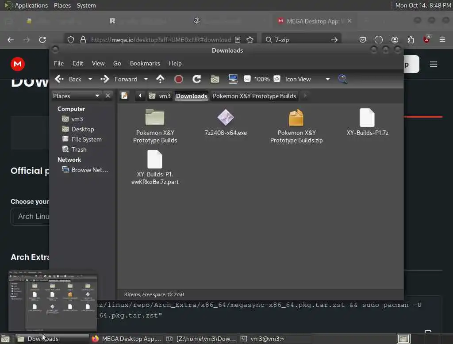This screenshot has width=453, height=344.
Task: Click the 7-zip search field
Action: (x=300, y=40)
